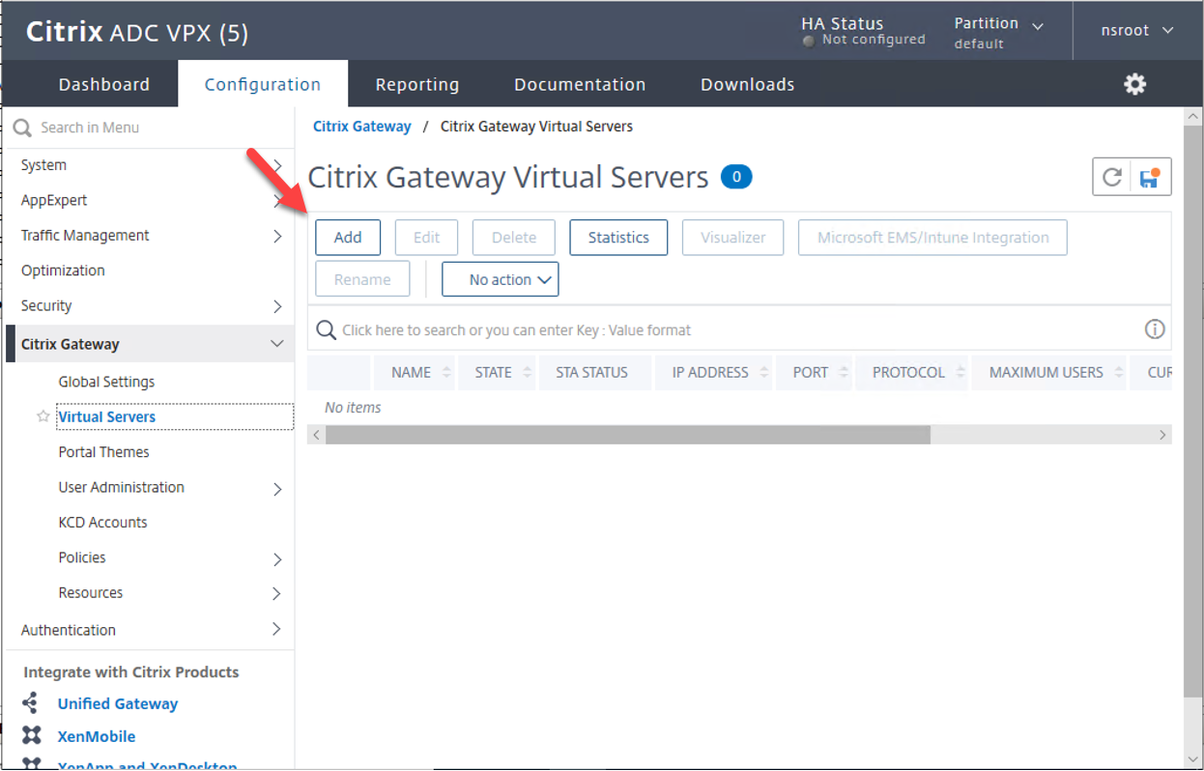
Task: Click the vertical scrollbar up arrow
Action: click(1193, 116)
